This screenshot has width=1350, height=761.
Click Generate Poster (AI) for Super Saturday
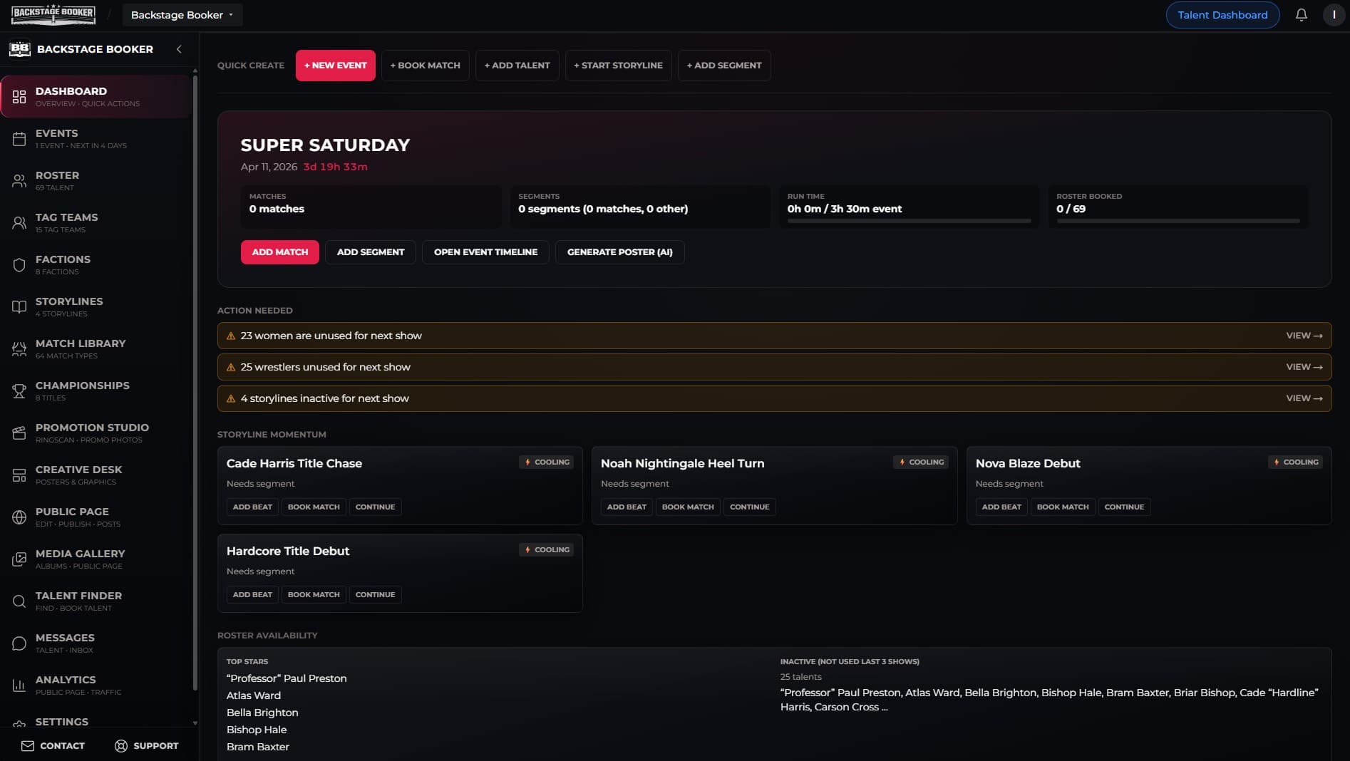coord(619,252)
